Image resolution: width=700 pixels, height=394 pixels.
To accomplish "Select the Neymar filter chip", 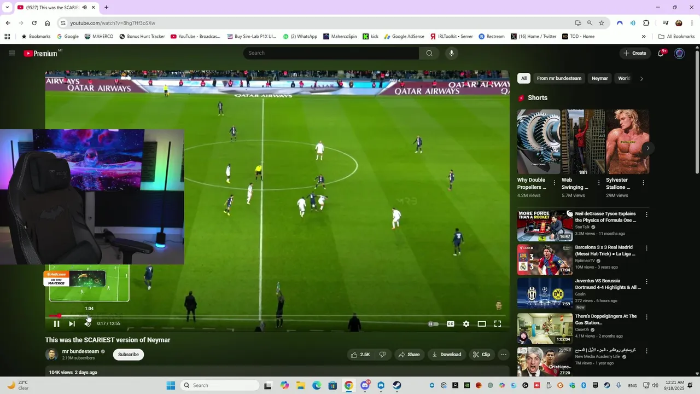I will tap(599, 78).
